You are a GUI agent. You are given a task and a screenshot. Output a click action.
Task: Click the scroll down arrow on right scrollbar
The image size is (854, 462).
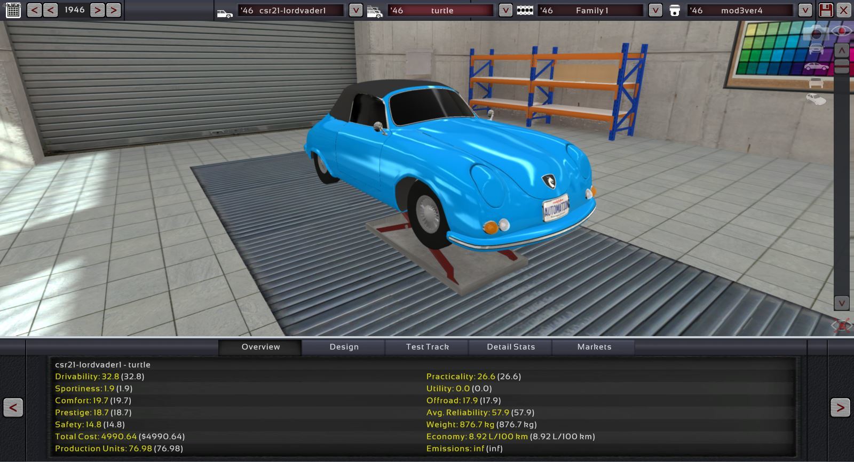coord(842,303)
